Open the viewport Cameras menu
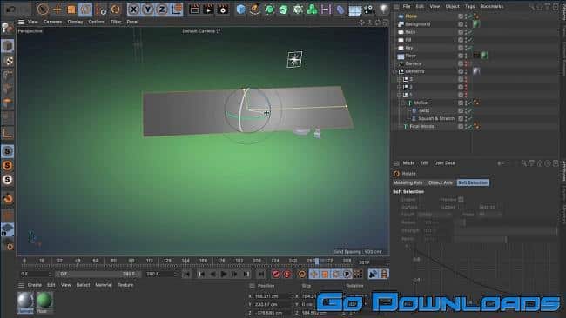This screenshot has height=318, width=566. coord(52,22)
